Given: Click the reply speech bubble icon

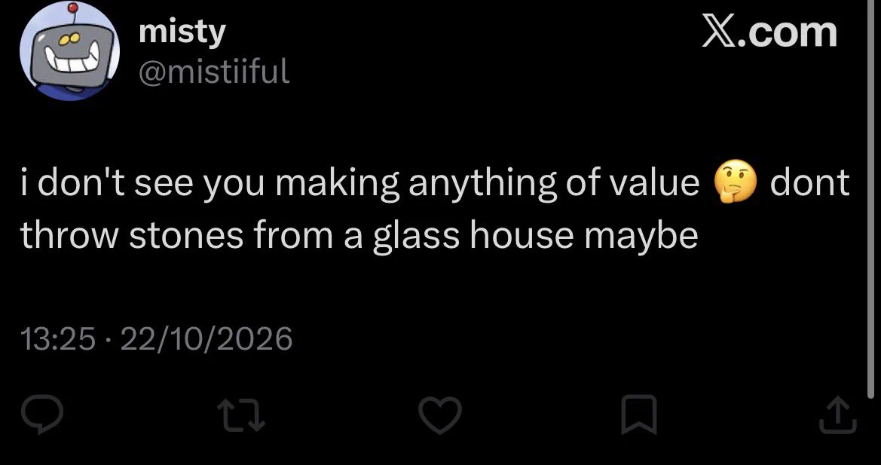Looking at the screenshot, I should [42, 415].
